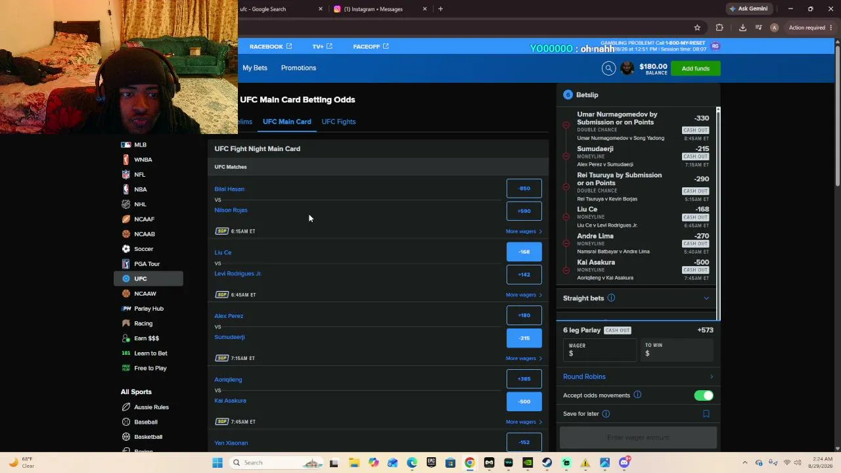Image resolution: width=841 pixels, height=473 pixels.
Task: Open Chrome downloads icon
Action: point(742,28)
